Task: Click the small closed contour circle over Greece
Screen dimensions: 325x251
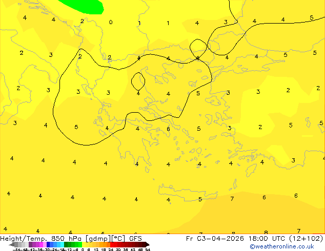Action: (138, 81)
